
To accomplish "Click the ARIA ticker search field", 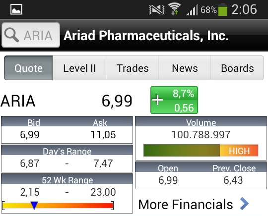I will coord(31,35).
